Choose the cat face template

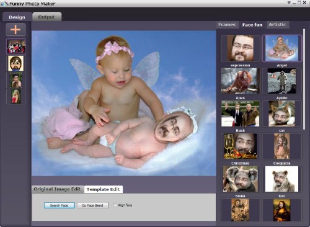282,113
